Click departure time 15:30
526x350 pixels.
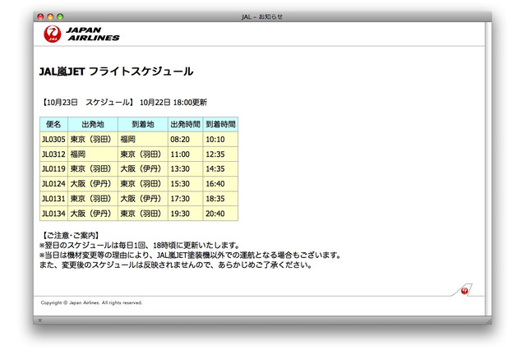[x=180, y=184]
